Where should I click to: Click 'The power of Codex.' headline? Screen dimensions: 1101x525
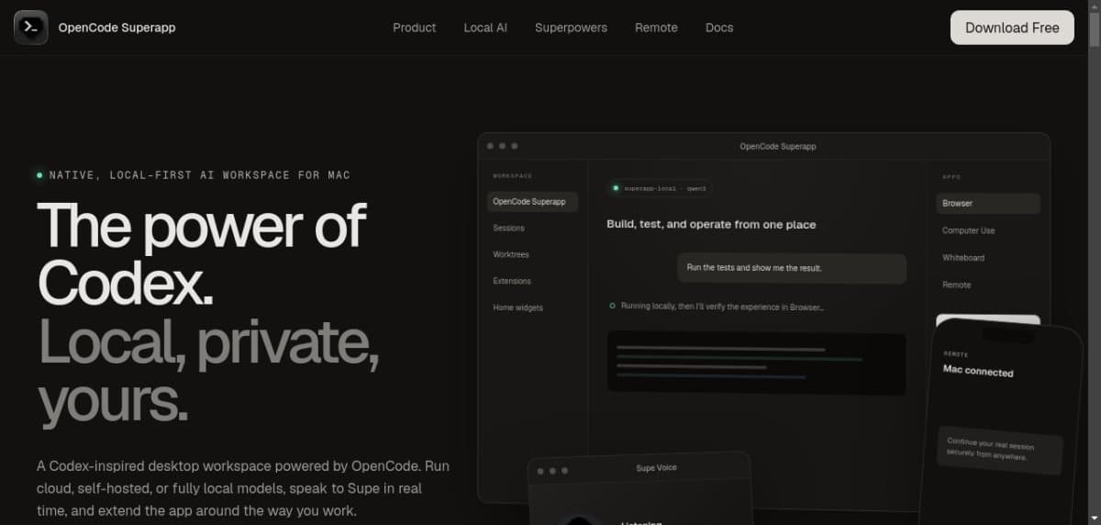tap(202, 252)
